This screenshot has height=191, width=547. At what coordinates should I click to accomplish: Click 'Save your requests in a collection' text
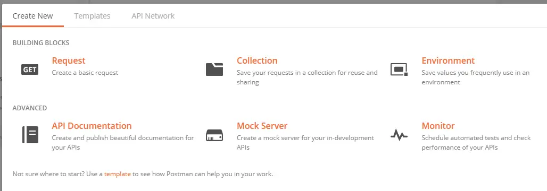click(x=307, y=77)
